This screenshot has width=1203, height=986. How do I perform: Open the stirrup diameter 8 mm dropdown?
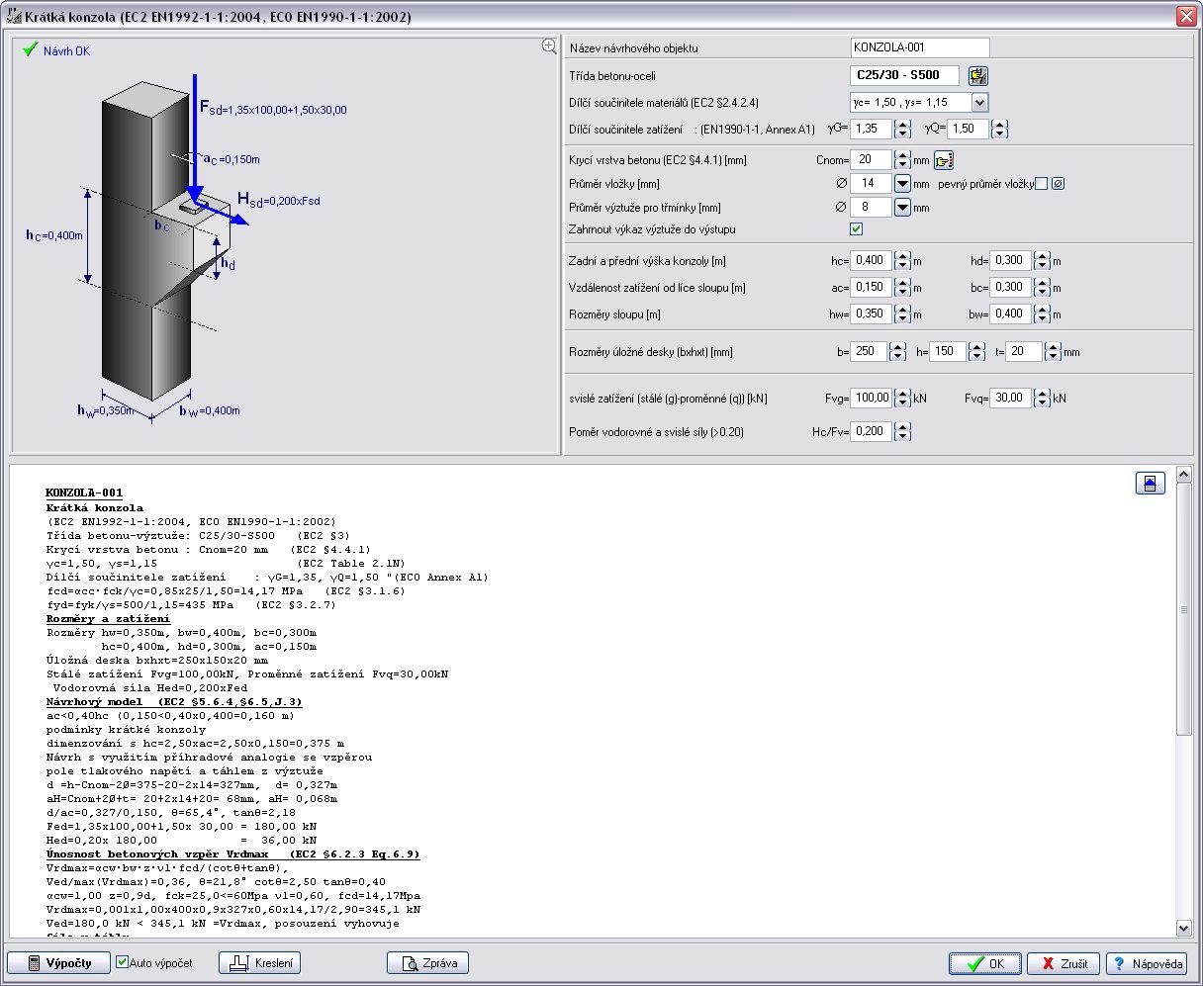[902, 208]
